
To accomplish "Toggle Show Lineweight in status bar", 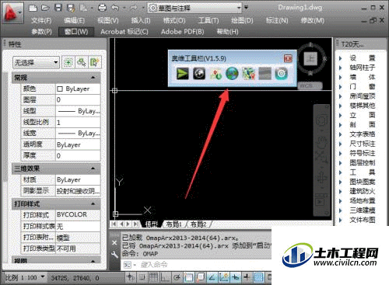I will [x=247, y=277].
